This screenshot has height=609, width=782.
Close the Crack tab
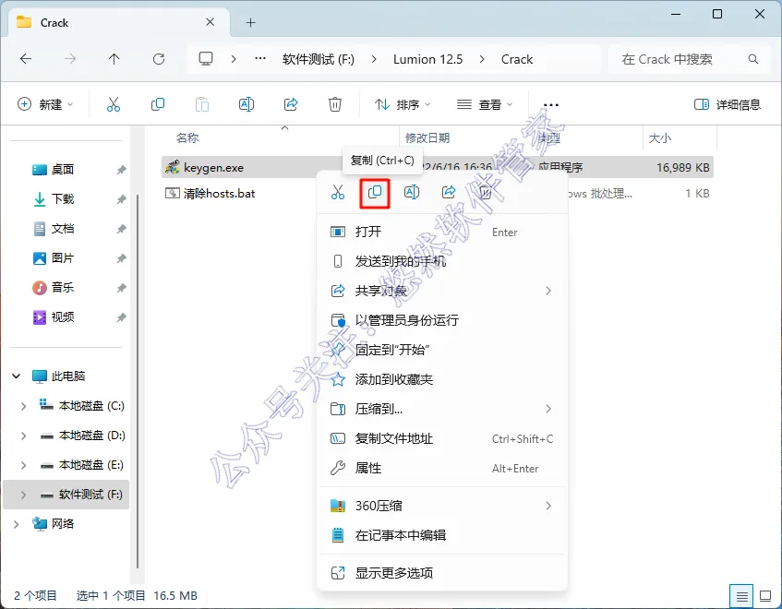click(210, 22)
